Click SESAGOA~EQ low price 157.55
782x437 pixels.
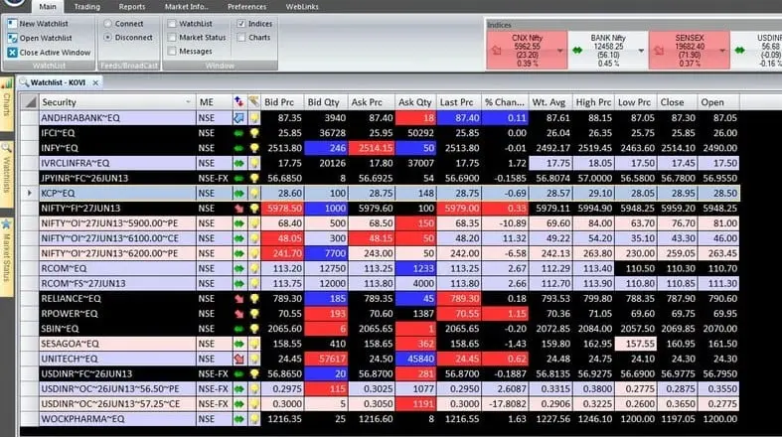tap(635, 344)
